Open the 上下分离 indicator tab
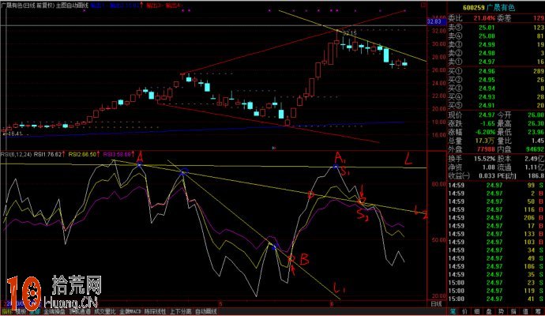 (x=180, y=311)
